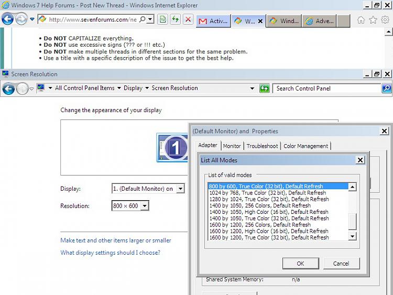393x295 pixels.
Task: Select '1600 by 1200, High Color (16 bit)' mode
Action: (278, 231)
